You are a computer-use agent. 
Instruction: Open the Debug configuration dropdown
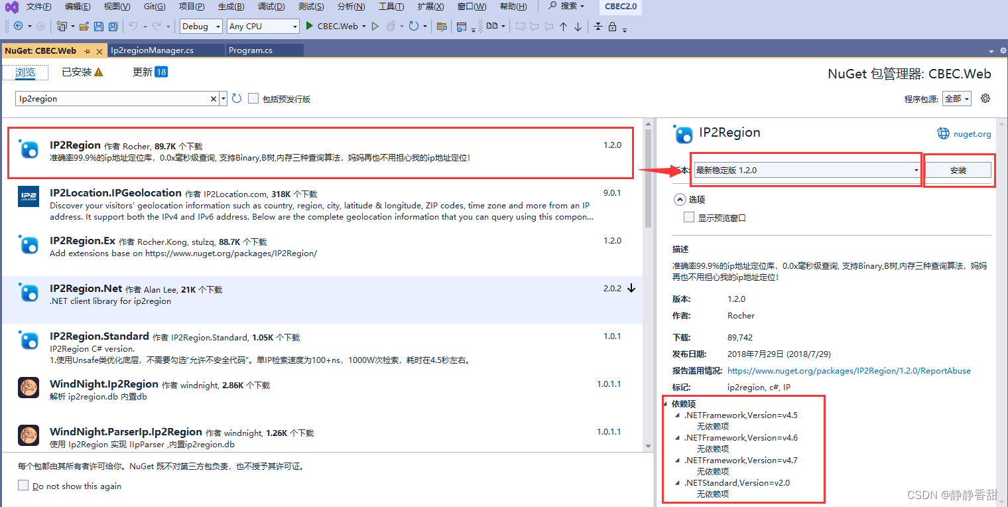[x=202, y=27]
